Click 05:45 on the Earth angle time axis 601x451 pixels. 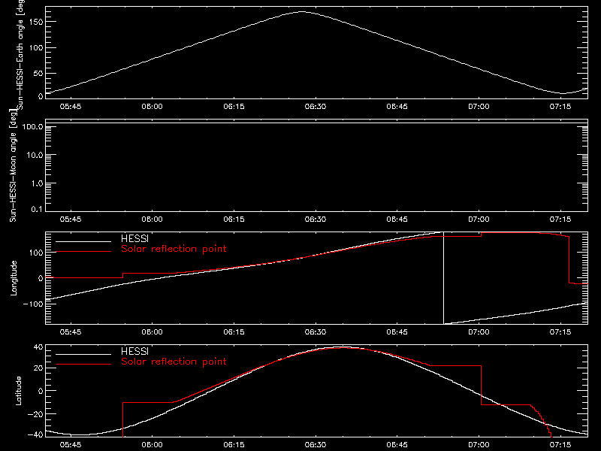(x=71, y=107)
